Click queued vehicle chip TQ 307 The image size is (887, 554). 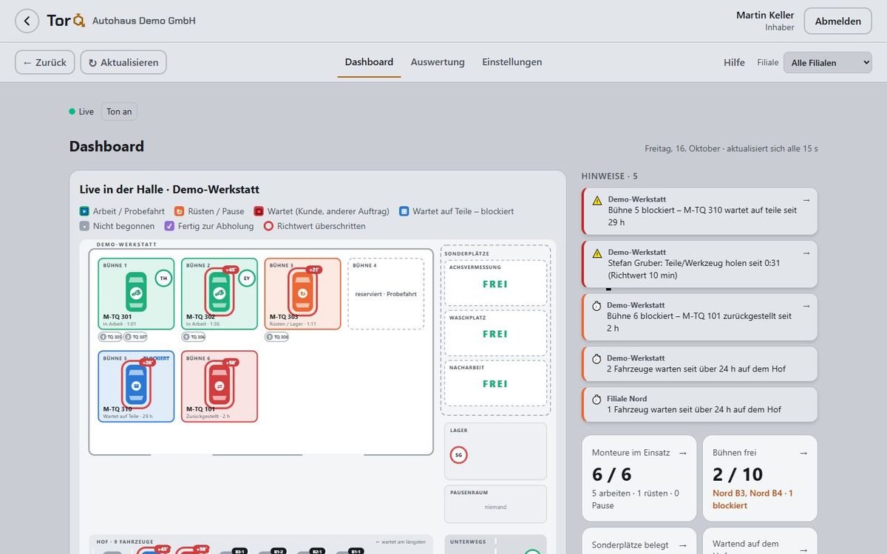pos(136,337)
